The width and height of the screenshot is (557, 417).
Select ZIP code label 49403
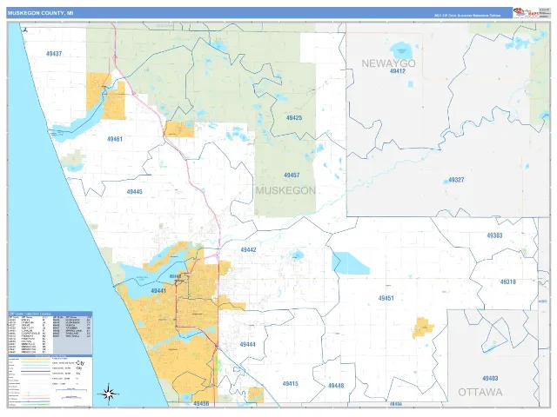[x=490, y=379]
